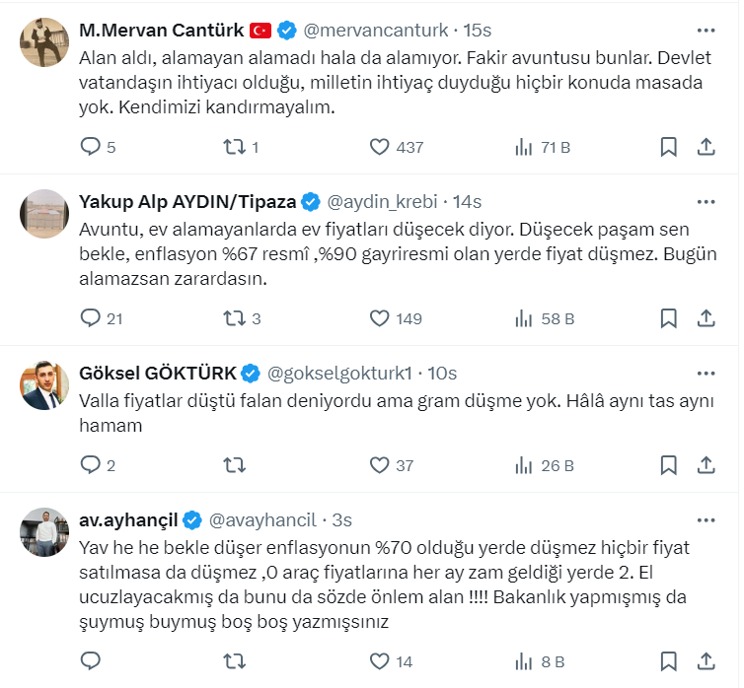
Task: Click av.ayhançil's profile avatar
Action: pos(44,533)
